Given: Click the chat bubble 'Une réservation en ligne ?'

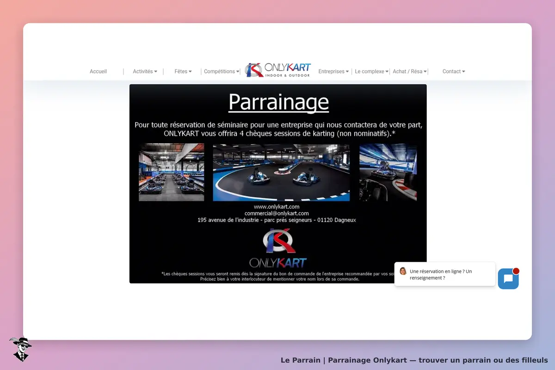Looking at the screenshot, I should (445, 274).
